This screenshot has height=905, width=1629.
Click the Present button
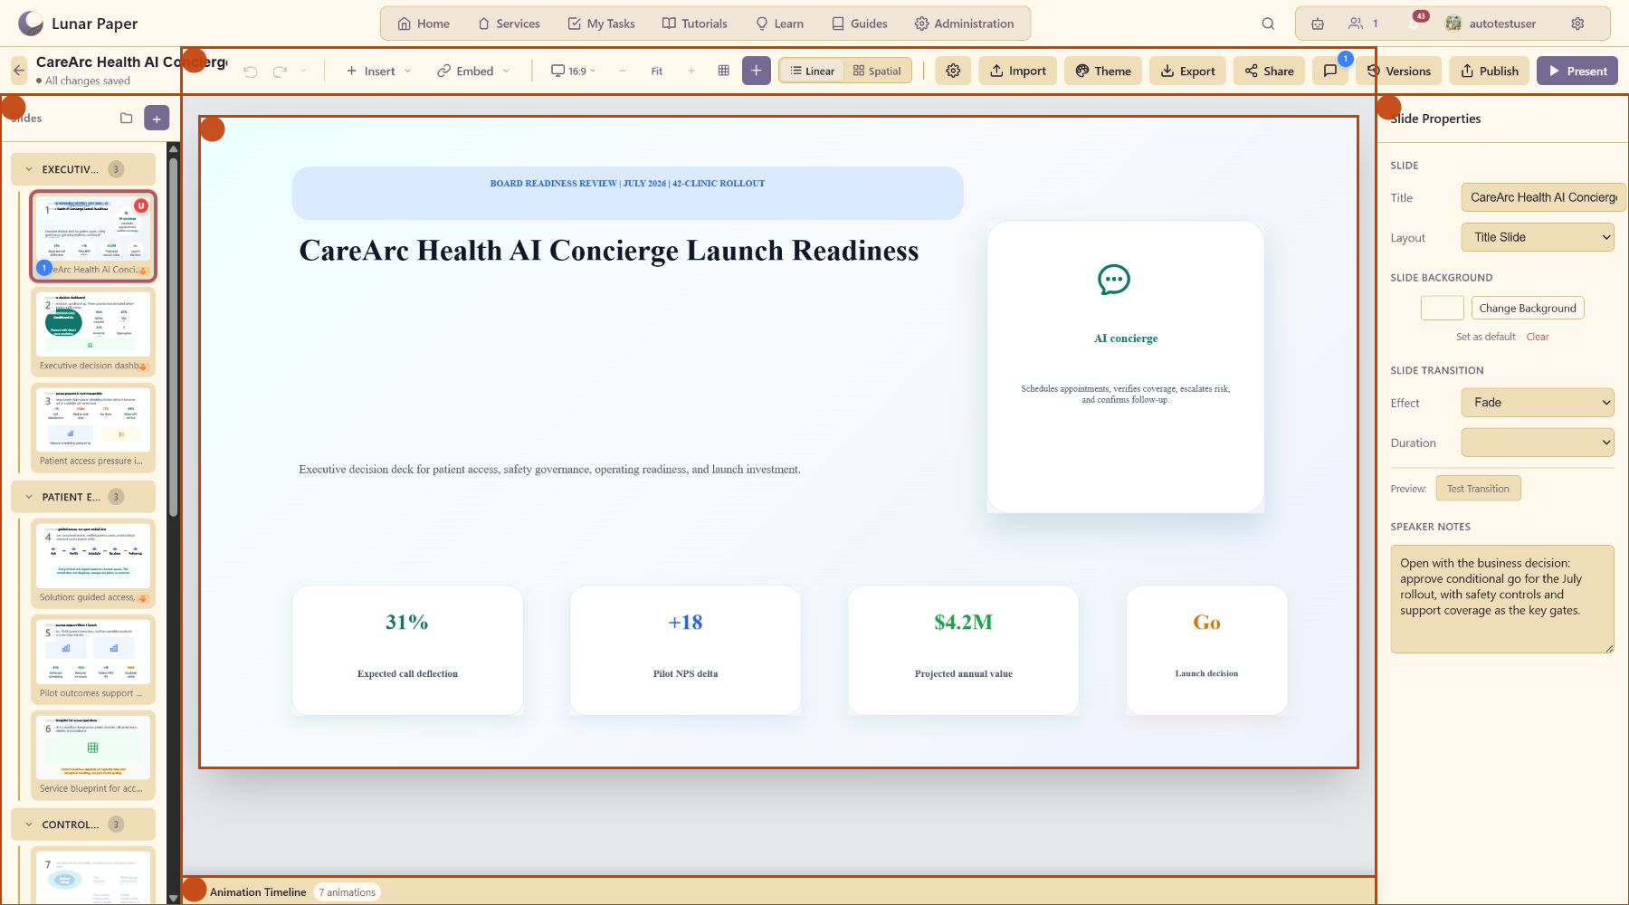[x=1577, y=71]
